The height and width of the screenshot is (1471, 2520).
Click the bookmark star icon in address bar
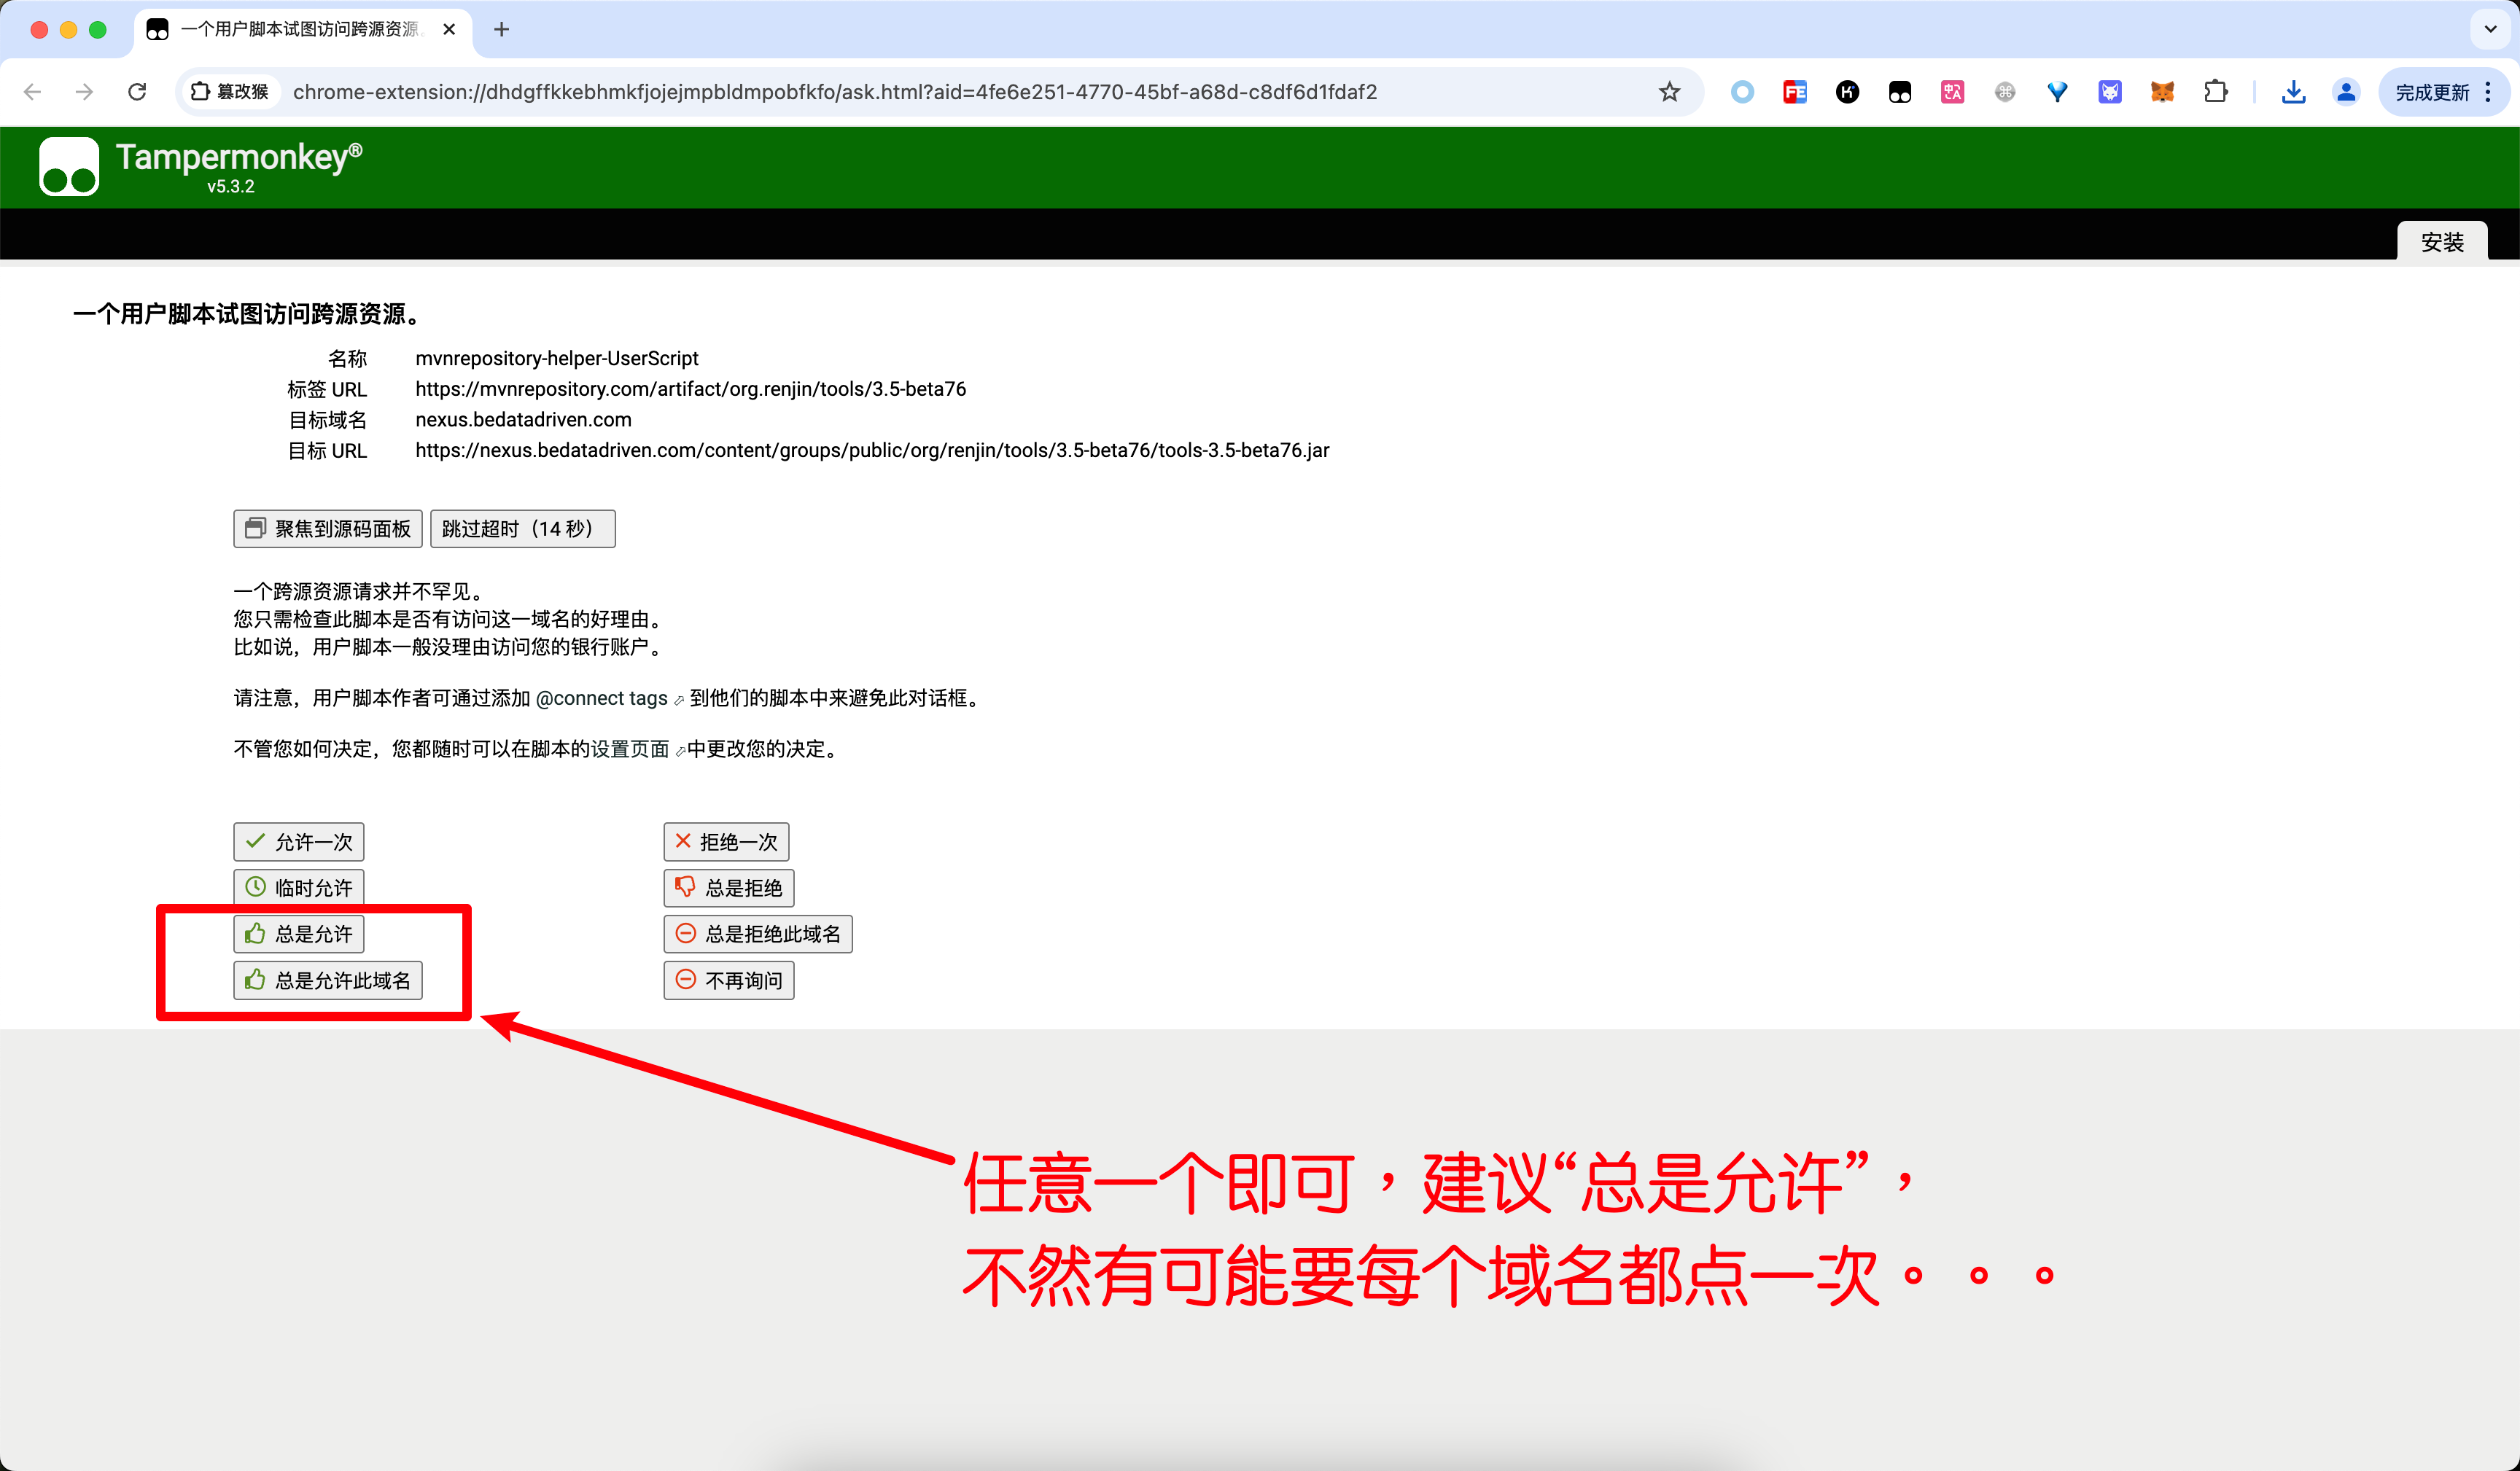tap(1669, 92)
